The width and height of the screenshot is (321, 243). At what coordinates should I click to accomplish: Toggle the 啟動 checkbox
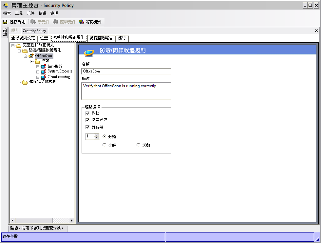coord(87,113)
